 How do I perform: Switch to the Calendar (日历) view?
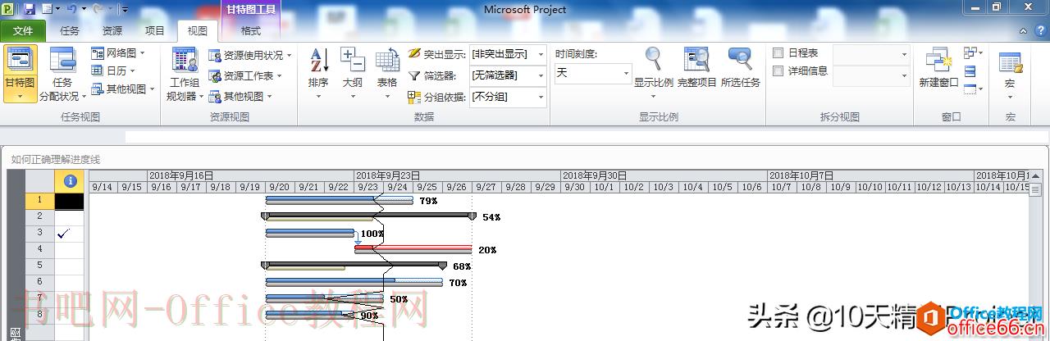pos(112,70)
